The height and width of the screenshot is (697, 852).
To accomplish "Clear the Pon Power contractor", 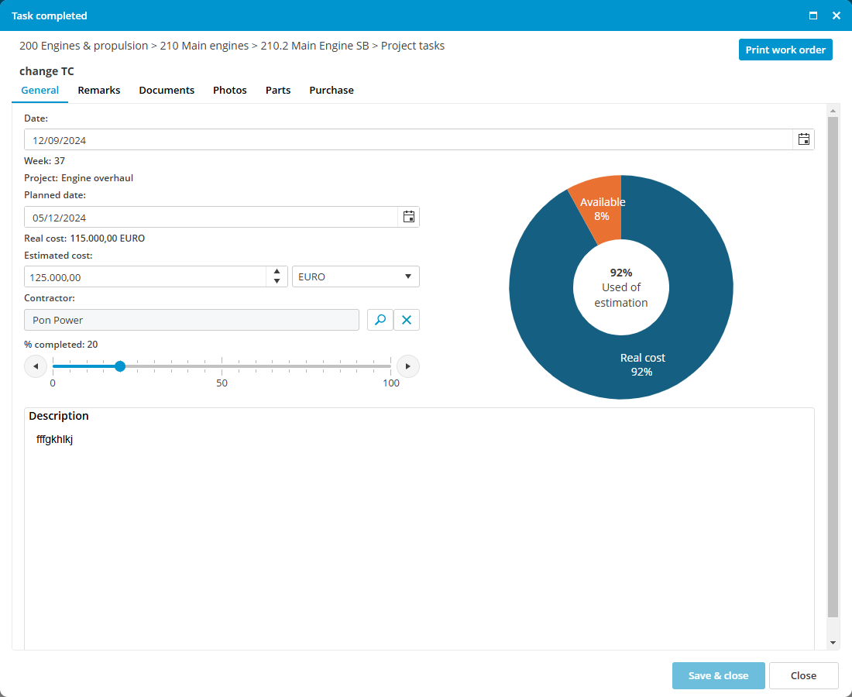I will [407, 320].
